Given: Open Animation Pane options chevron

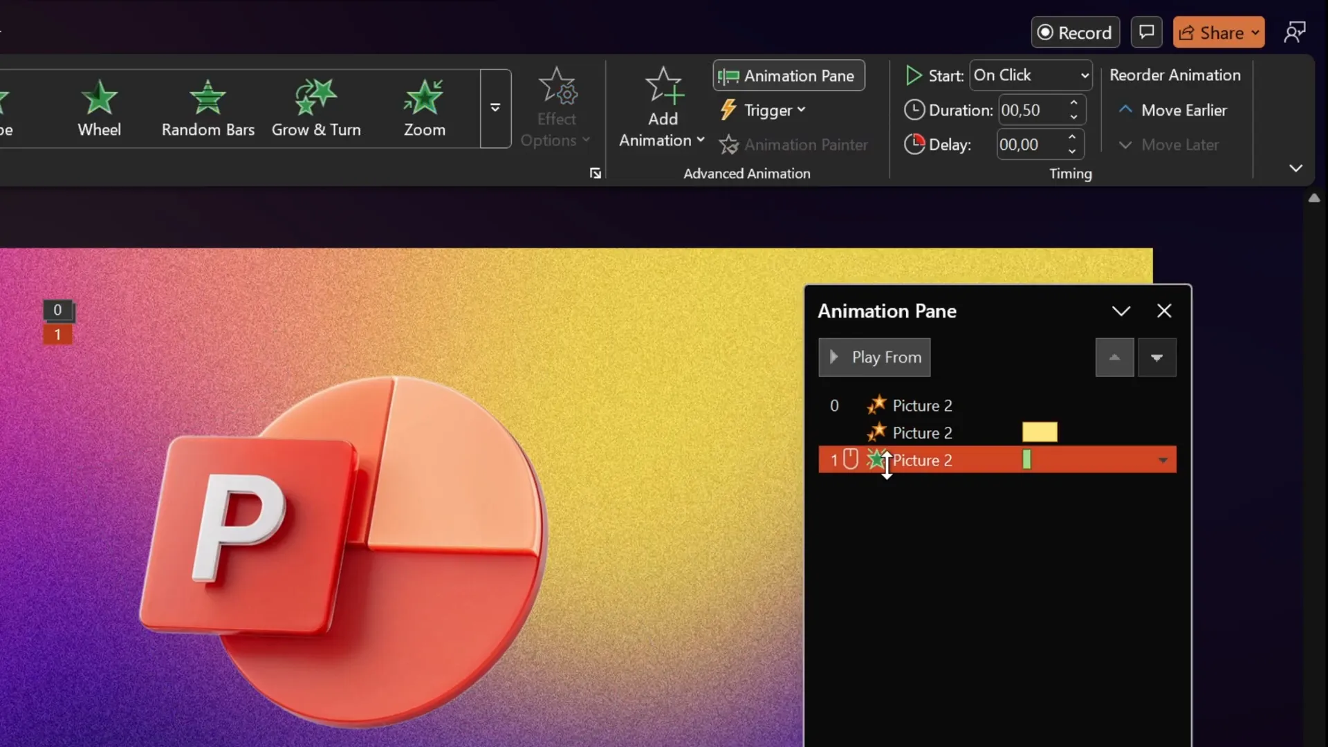Looking at the screenshot, I should point(1120,311).
